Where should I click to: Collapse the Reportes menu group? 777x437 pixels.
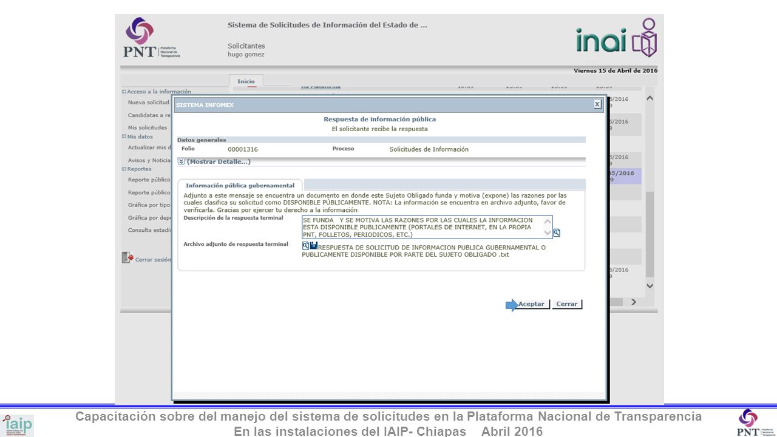point(124,169)
